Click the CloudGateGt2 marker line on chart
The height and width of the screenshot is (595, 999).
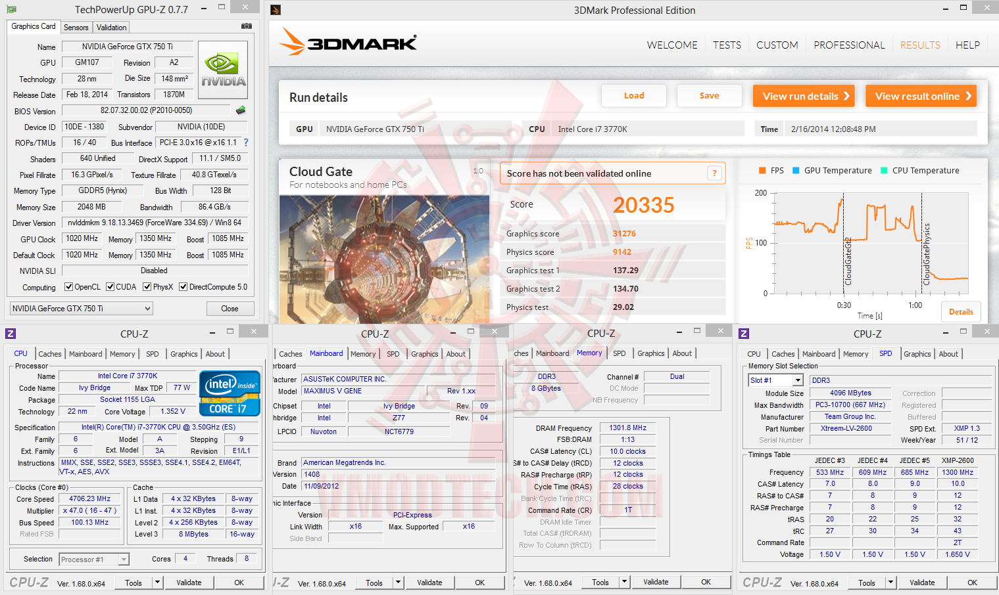tap(844, 244)
